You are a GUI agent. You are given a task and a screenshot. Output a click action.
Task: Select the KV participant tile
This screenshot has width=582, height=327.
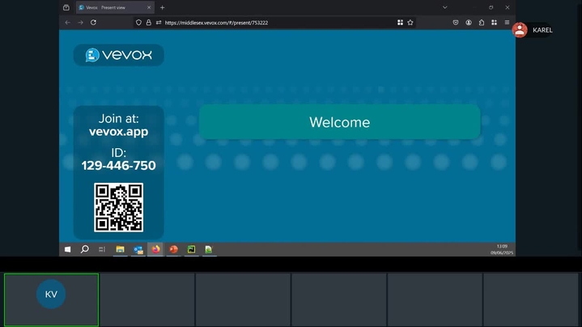click(51, 299)
